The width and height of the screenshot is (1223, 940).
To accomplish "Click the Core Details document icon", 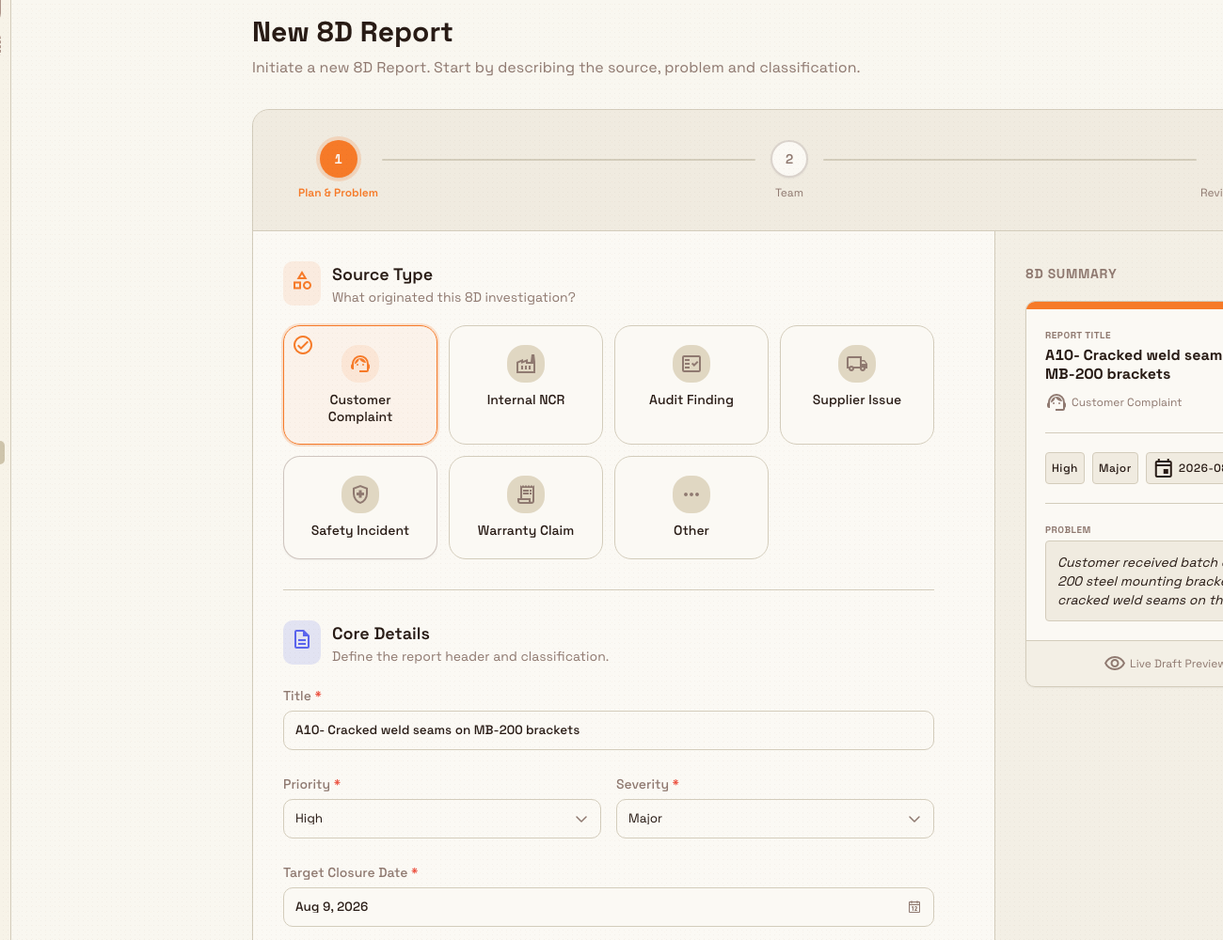I will tap(302, 640).
